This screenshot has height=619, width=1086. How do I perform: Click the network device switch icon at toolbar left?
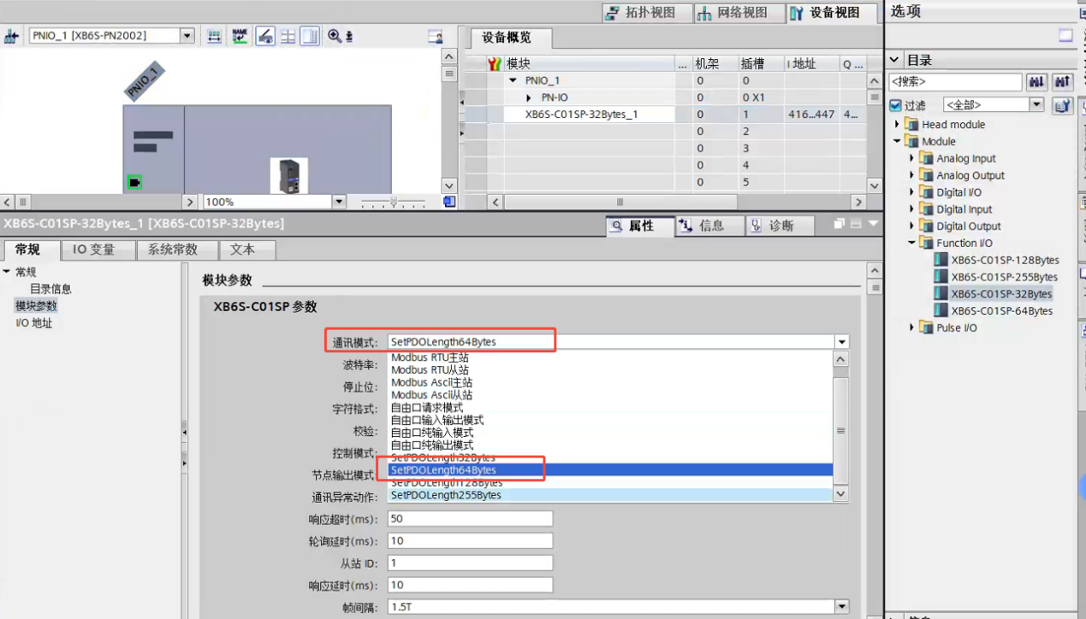(12, 36)
